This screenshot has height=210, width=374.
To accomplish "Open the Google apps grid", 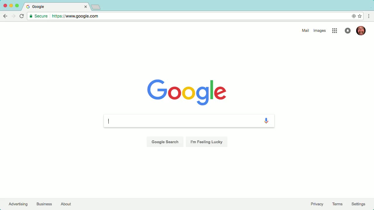I will (x=335, y=31).
